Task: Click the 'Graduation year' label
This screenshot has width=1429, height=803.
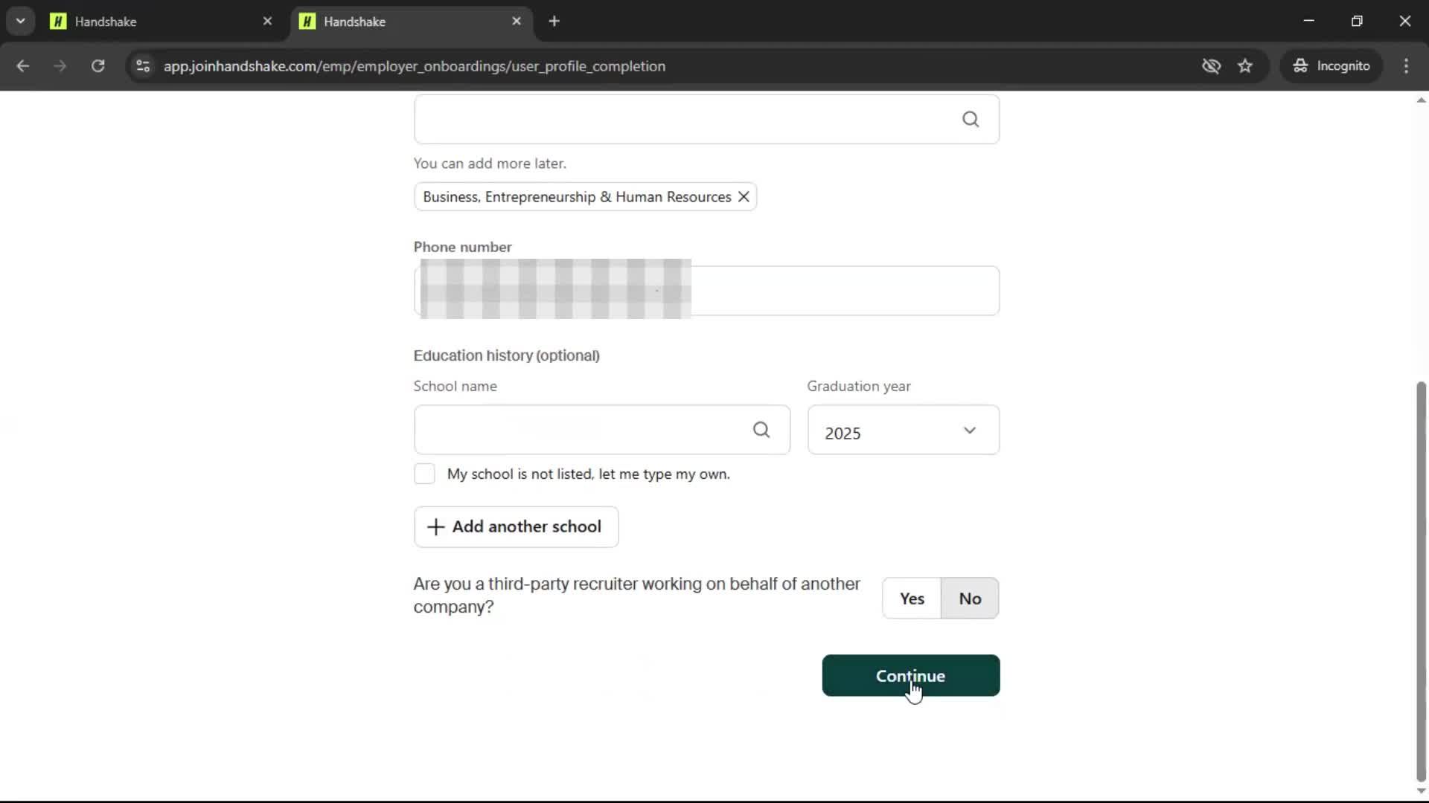Action: 858,387
